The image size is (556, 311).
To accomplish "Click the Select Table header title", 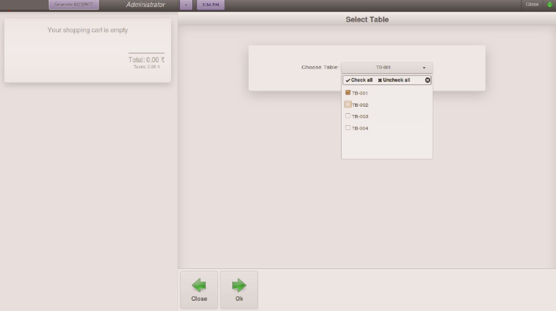I will click(x=367, y=20).
